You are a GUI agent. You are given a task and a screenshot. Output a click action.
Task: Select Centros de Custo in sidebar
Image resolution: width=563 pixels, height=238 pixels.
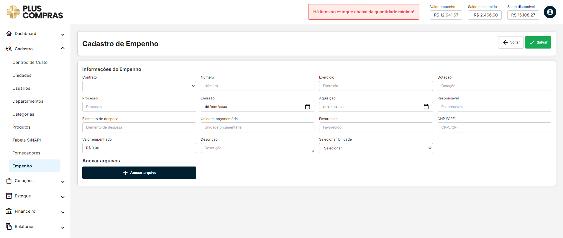(30, 62)
